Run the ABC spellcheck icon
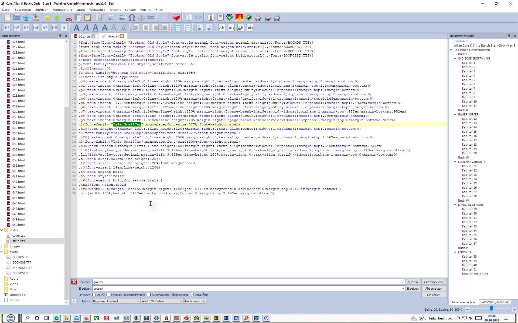This screenshot has height=323, width=518. point(230,18)
